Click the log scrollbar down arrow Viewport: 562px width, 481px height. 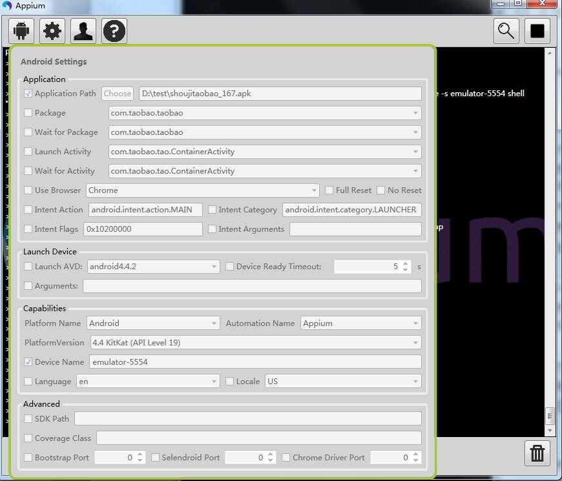(550, 430)
